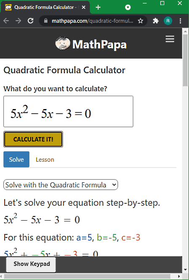Click the CALCULATE IT! button
The width and height of the screenshot is (189, 280).
(33, 139)
